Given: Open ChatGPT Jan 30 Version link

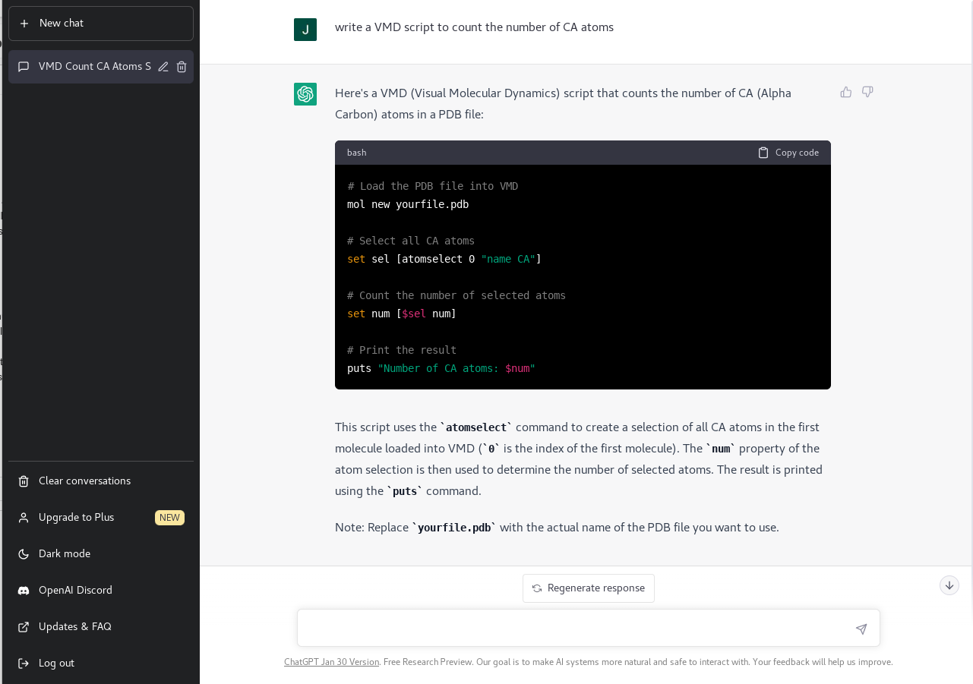Looking at the screenshot, I should click(331, 662).
